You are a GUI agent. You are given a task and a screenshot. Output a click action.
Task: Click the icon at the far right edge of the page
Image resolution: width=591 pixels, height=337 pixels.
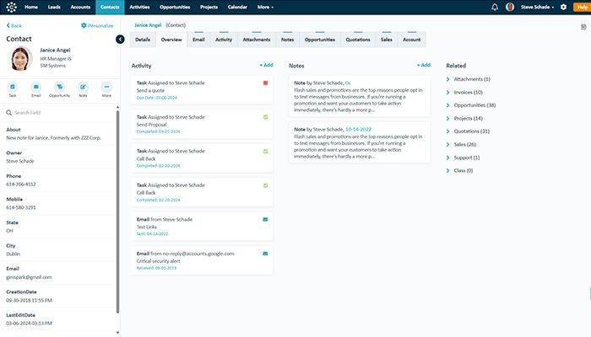click(583, 27)
